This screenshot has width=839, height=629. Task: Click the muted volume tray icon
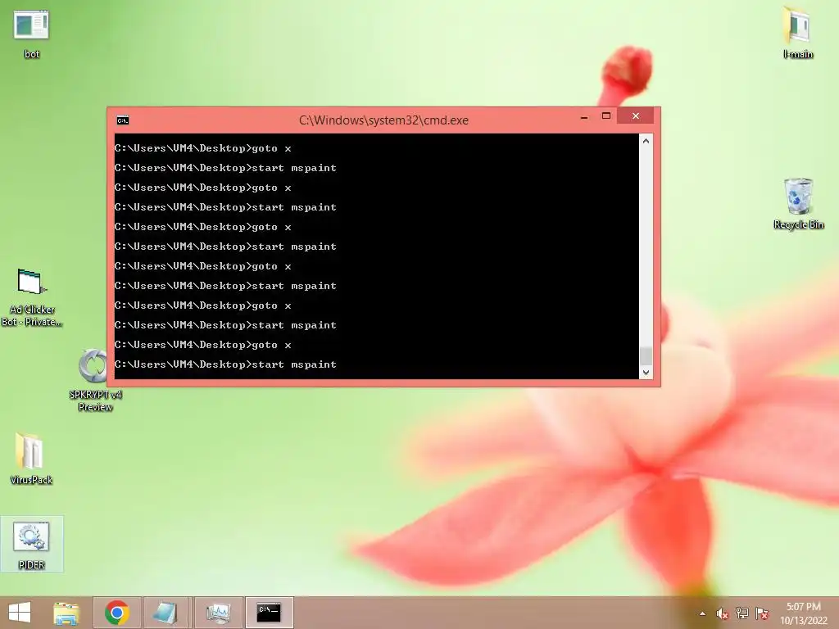coord(723,613)
